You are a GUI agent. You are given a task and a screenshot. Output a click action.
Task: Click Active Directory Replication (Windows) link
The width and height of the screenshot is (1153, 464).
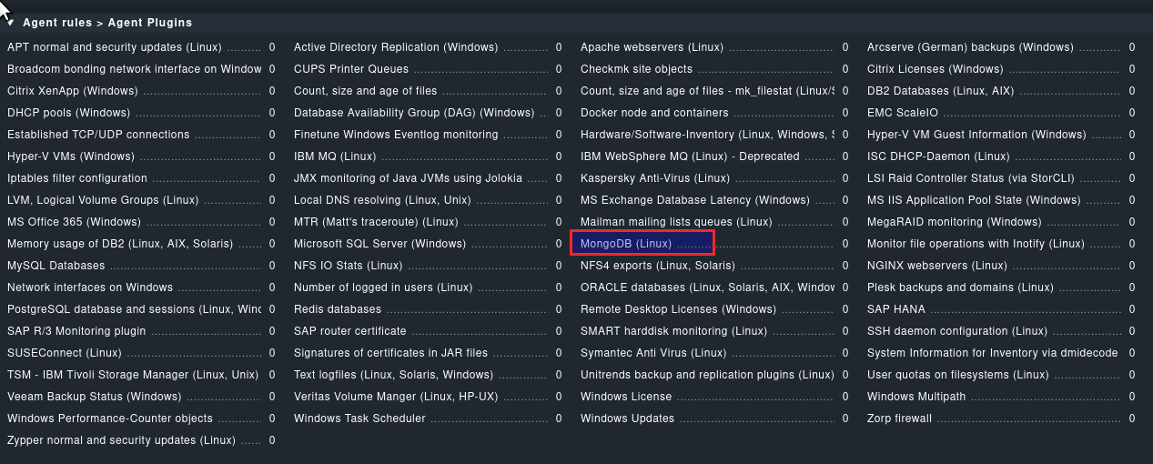click(396, 47)
